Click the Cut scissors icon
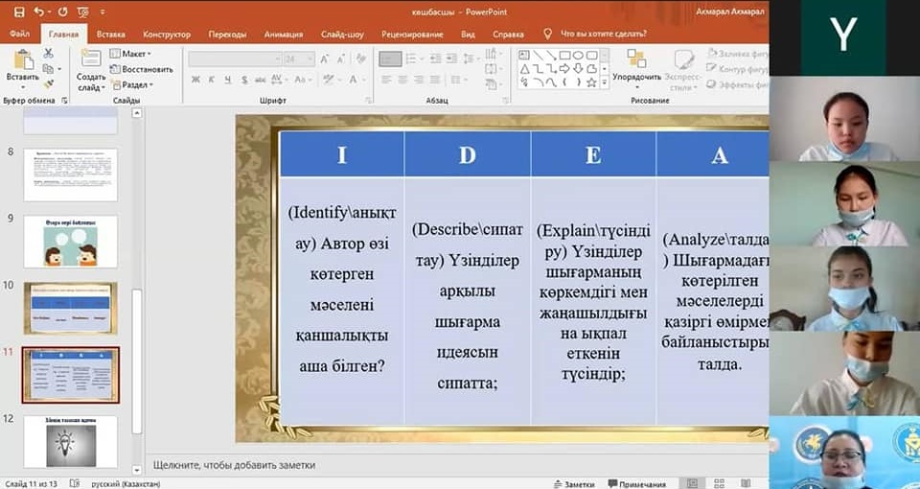 click(x=49, y=53)
